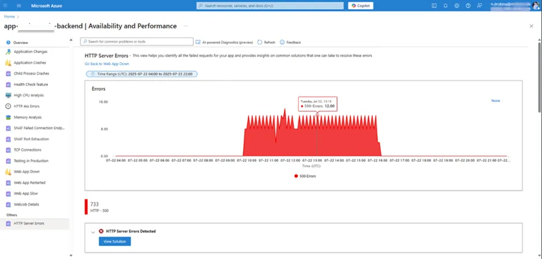This screenshot has width=542, height=259.
Task: Click the red 733 HTTP-500 indicator bar
Action: tap(86, 207)
